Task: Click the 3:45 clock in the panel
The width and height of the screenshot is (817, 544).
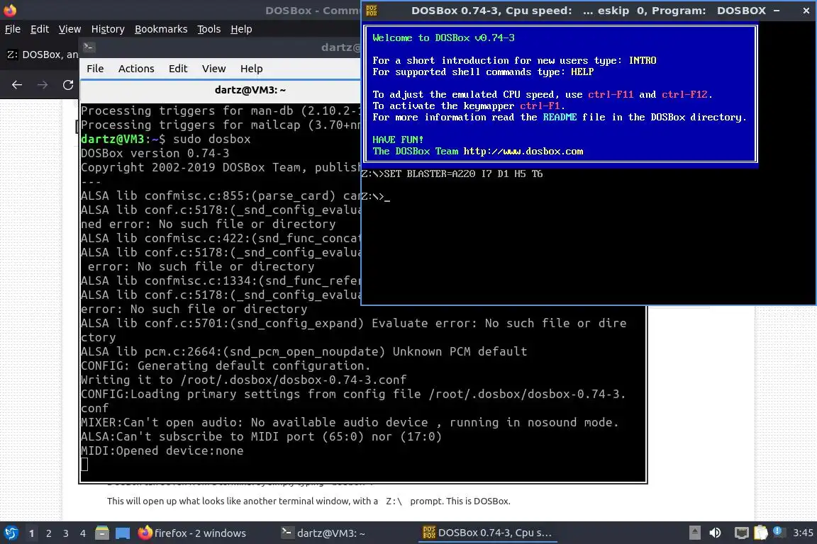Action: tap(802, 533)
